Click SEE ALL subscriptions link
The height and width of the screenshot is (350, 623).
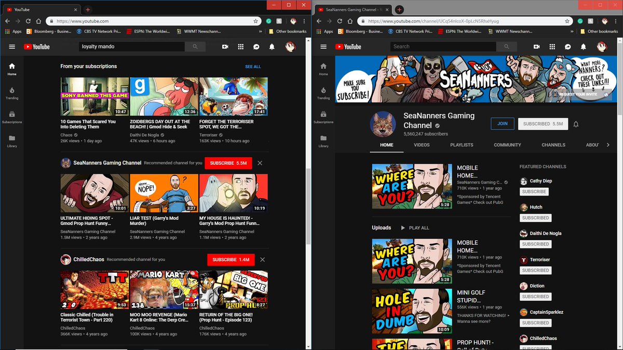click(x=253, y=66)
